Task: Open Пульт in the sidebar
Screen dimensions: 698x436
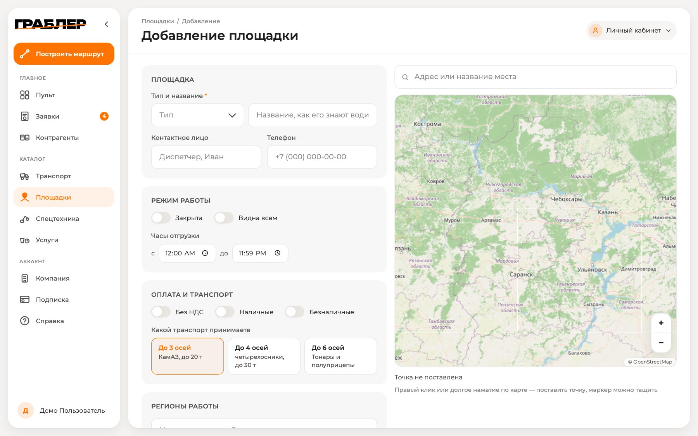Action: [64, 95]
